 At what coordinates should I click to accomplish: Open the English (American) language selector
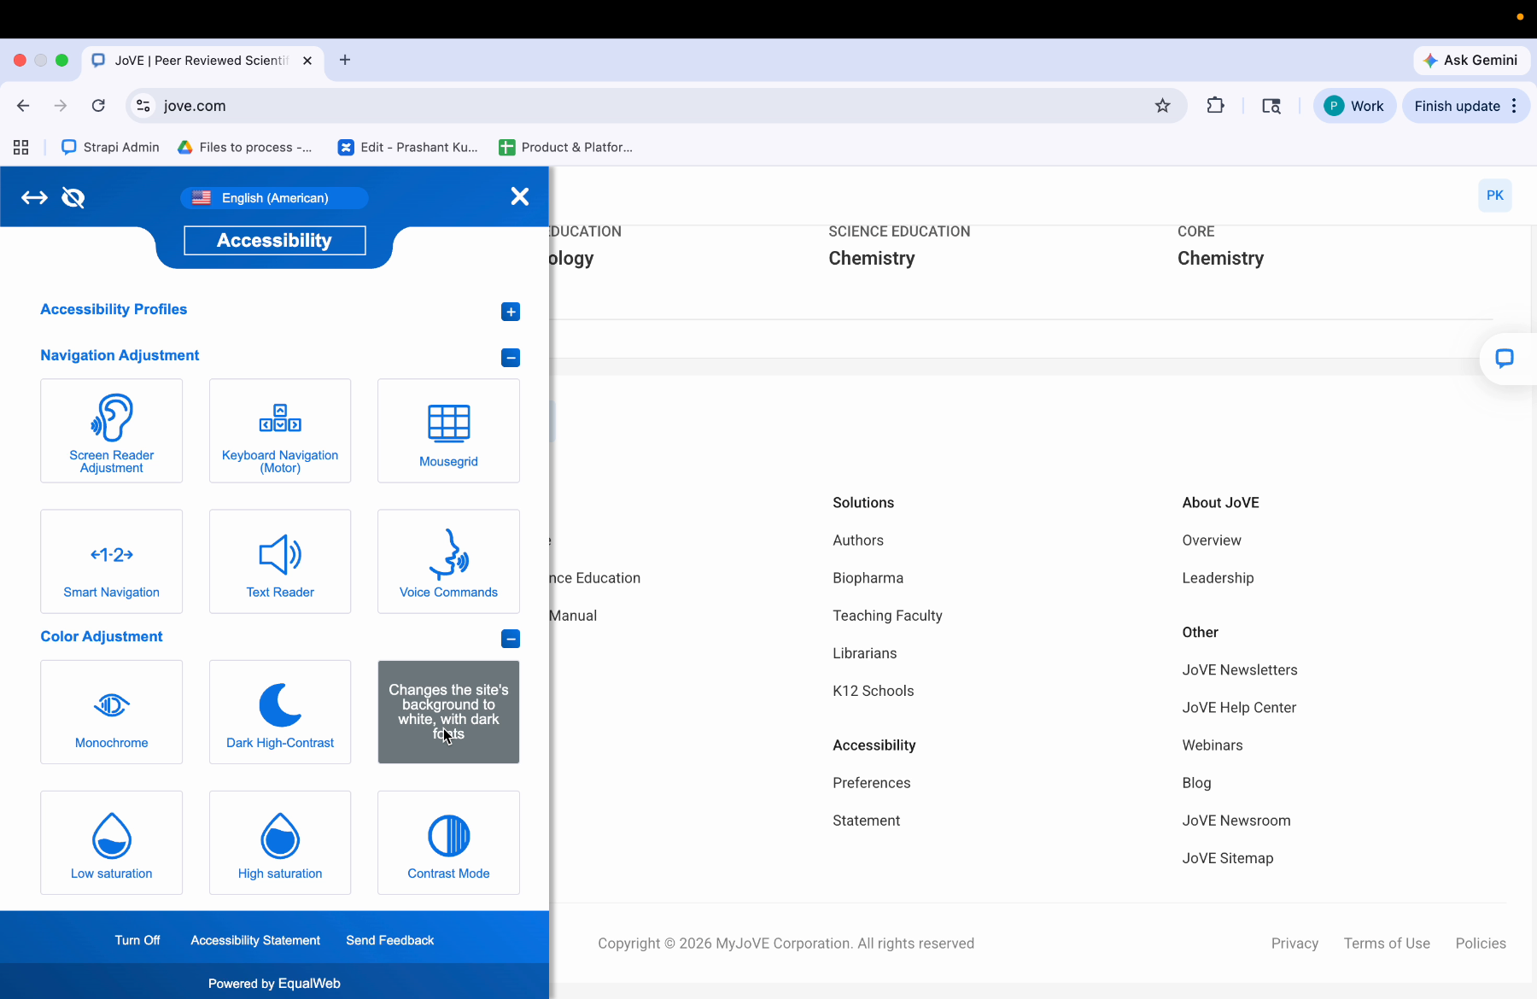(x=274, y=198)
